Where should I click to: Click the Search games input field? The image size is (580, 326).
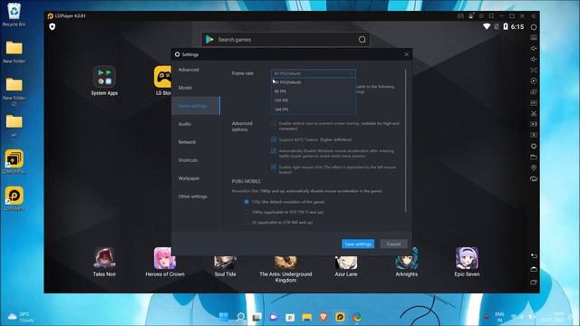click(285, 40)
